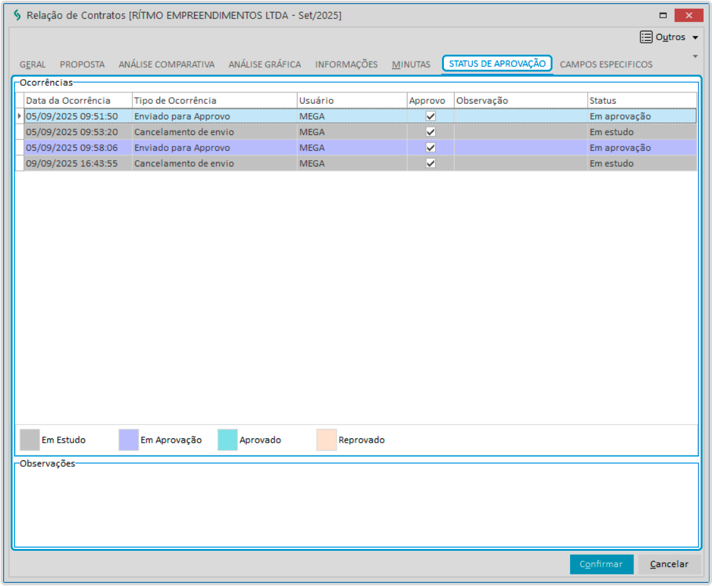Click MEGA user cell in 09:51:50 row
The height and width of the screenshot is (586, 712).
tap(352, 116)
